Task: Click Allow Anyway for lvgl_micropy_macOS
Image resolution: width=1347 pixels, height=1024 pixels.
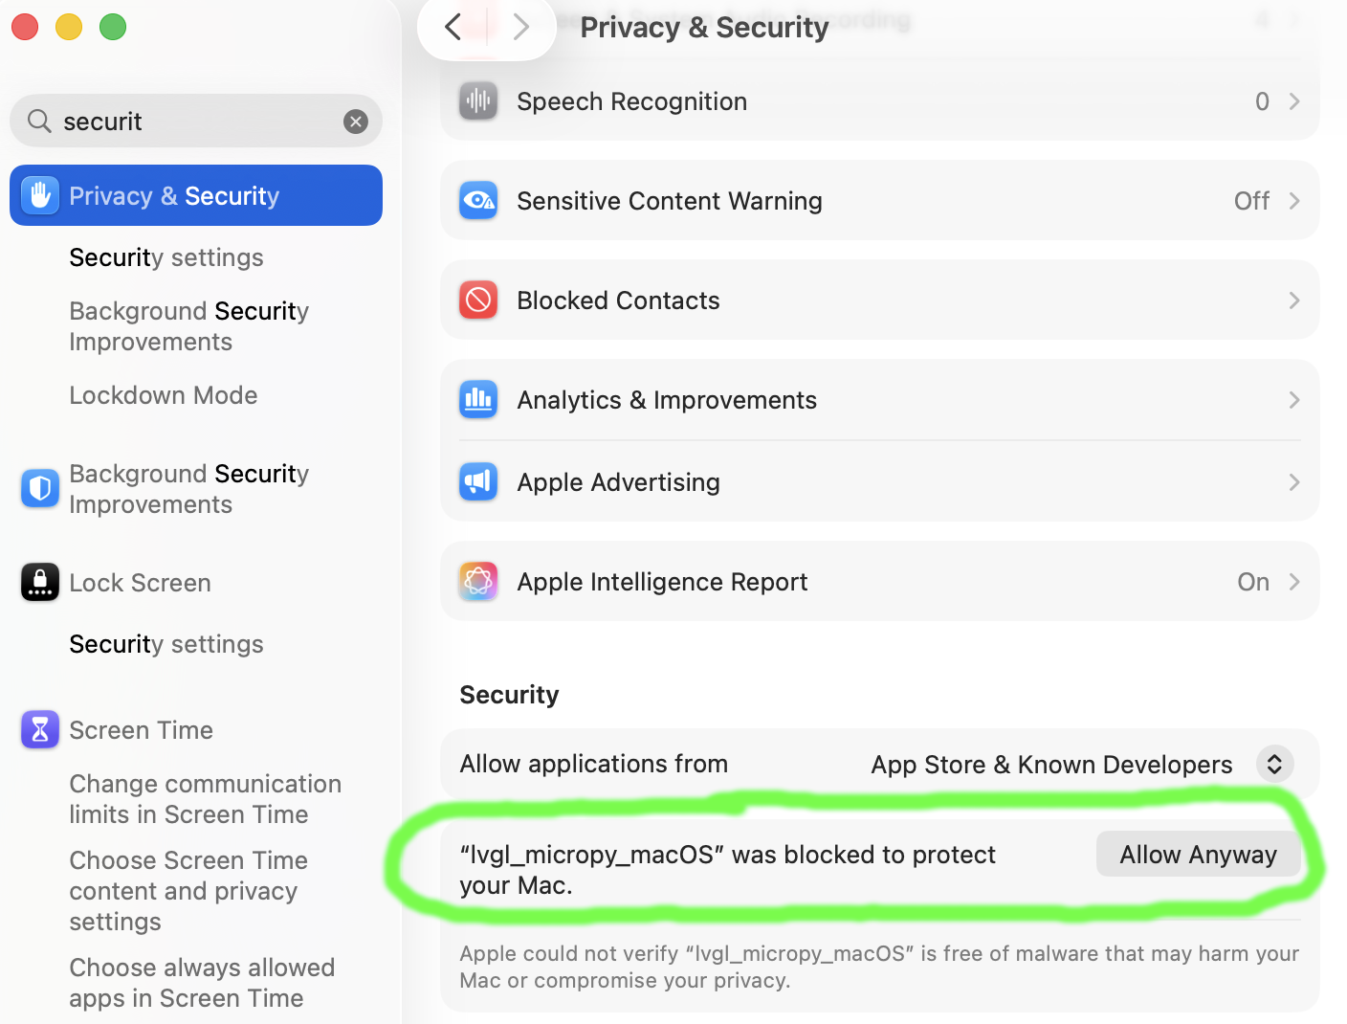Action: (x=1199, y=854)
